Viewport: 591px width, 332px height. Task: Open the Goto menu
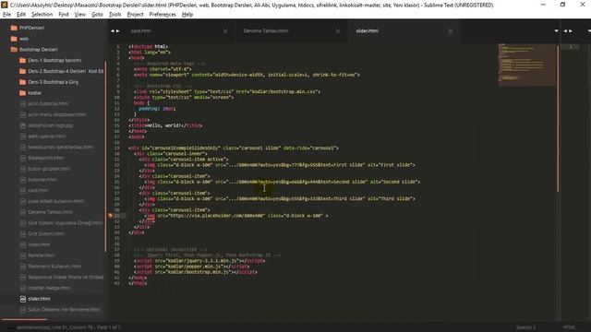pos(97,15)
